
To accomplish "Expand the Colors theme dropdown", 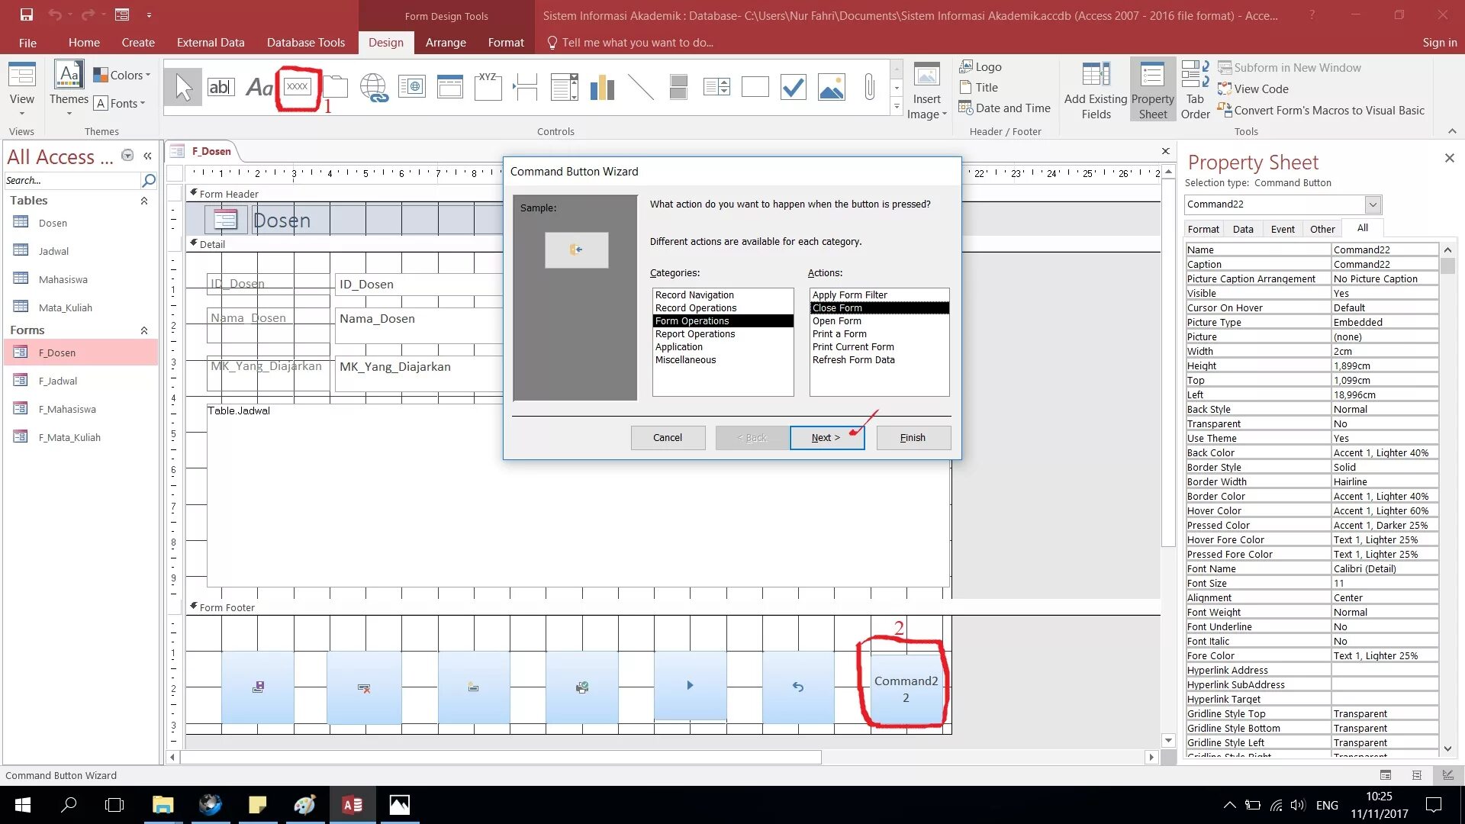I will (x=122, y=75).
